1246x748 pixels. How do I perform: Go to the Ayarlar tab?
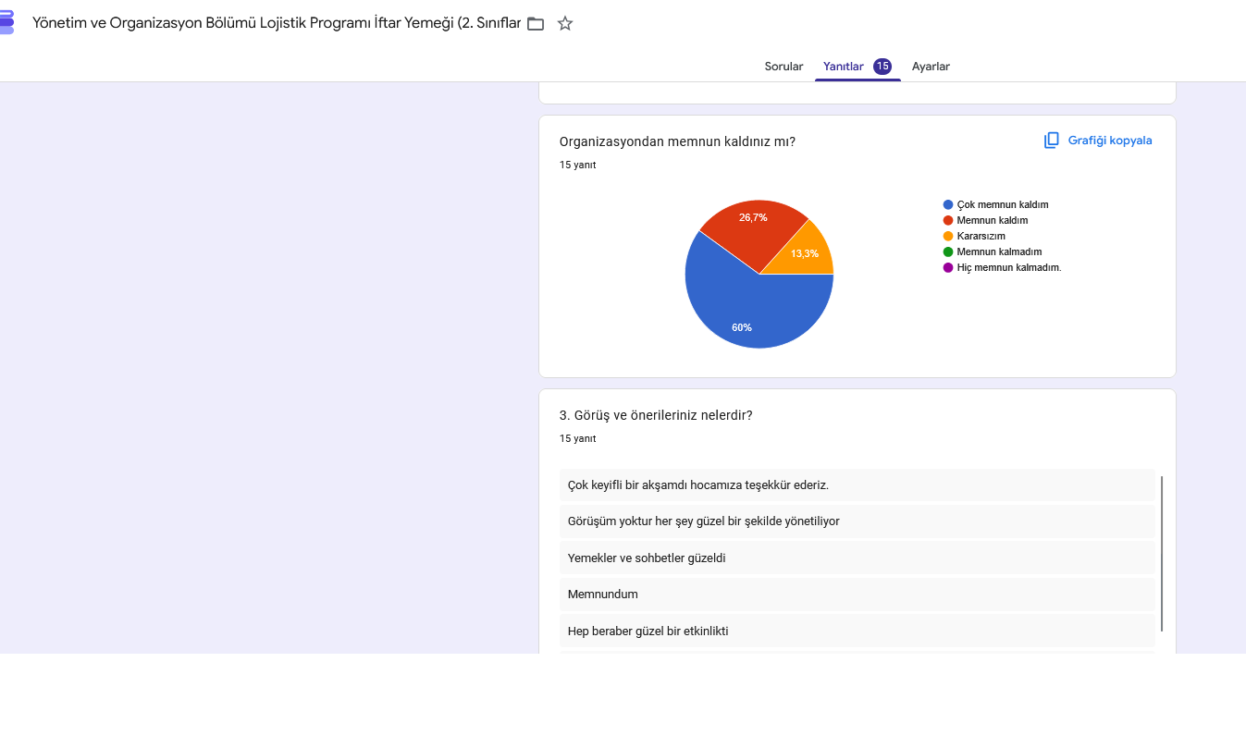click(x=931, y=67)
